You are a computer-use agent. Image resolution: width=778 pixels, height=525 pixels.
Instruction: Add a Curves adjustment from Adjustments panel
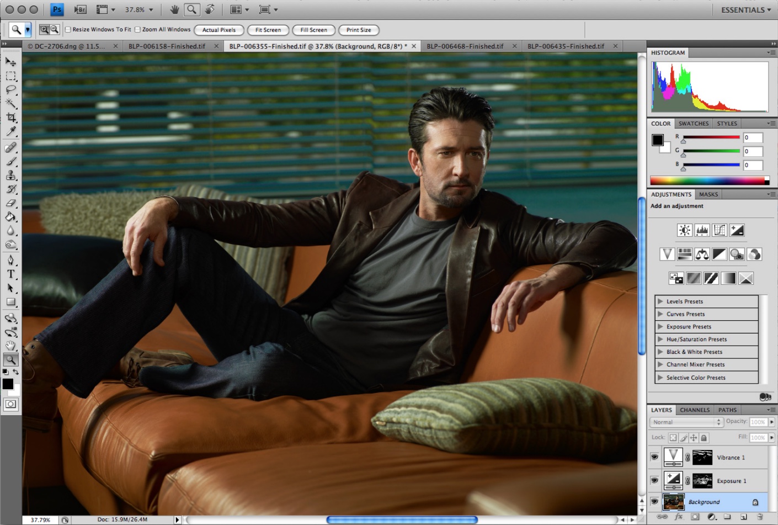[x=720, y=230]
